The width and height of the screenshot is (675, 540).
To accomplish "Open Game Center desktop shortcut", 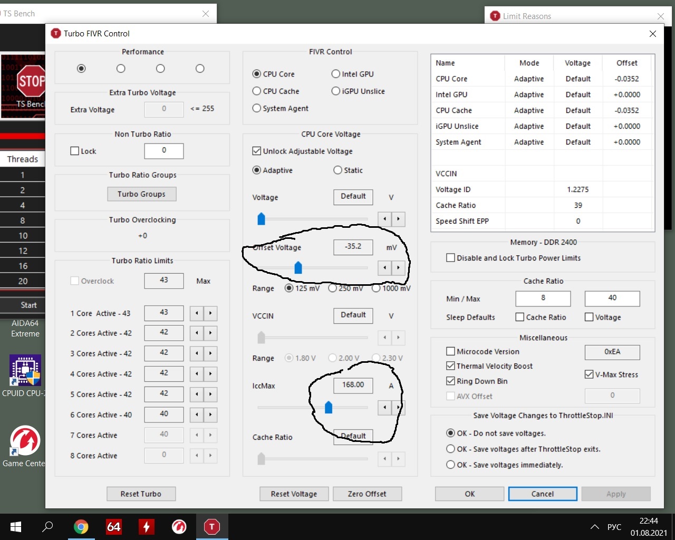I will click(25, 446).
